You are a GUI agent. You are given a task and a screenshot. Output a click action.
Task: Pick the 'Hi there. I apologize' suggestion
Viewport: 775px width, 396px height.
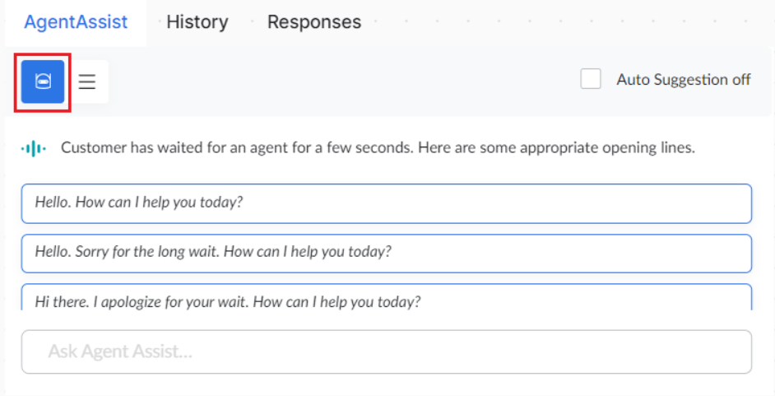click(386, 298)
